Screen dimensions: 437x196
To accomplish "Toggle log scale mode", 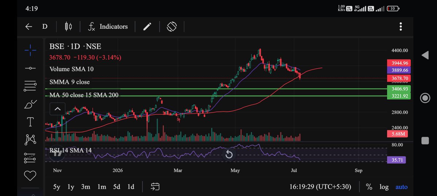I will click(384, 187).
